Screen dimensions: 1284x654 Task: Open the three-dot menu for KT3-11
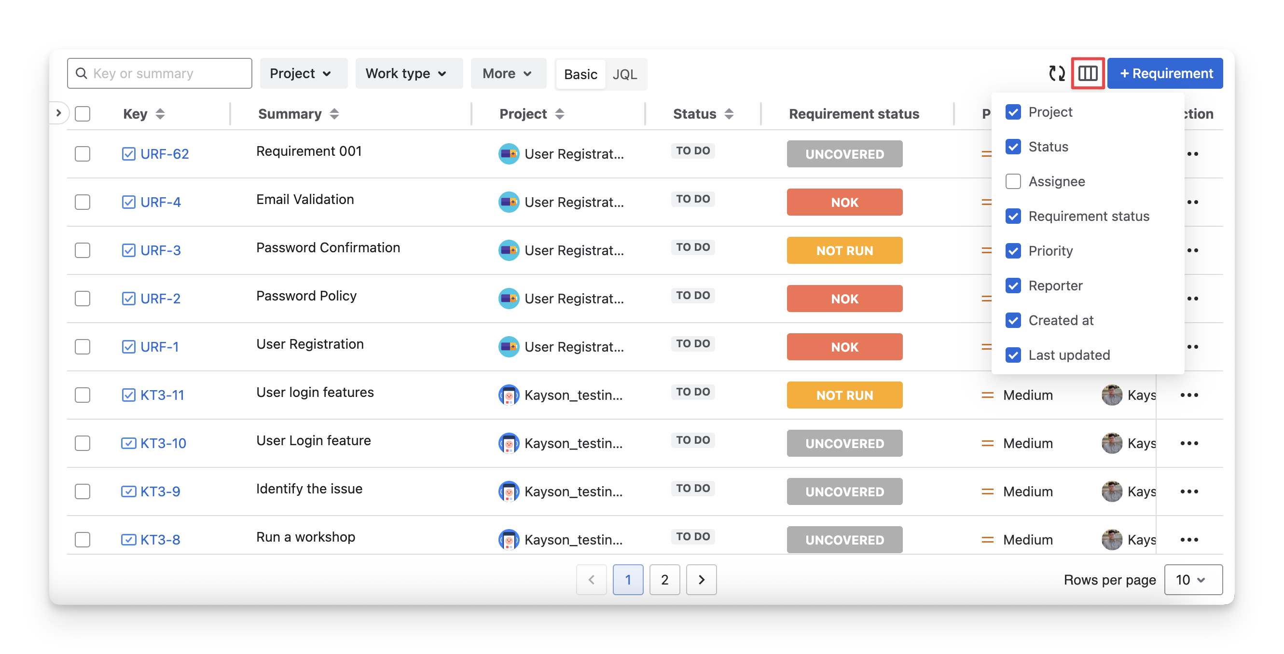pos(1189,395)
